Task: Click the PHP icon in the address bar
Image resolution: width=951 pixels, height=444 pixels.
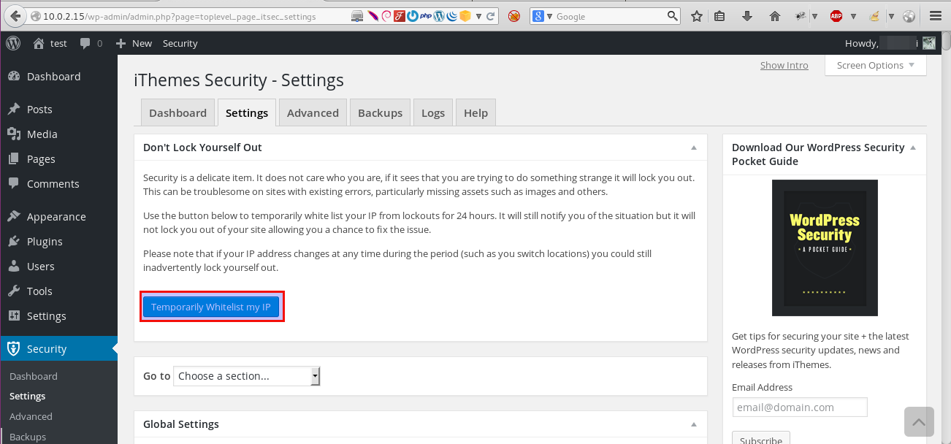Action: [x=426, y=16]
